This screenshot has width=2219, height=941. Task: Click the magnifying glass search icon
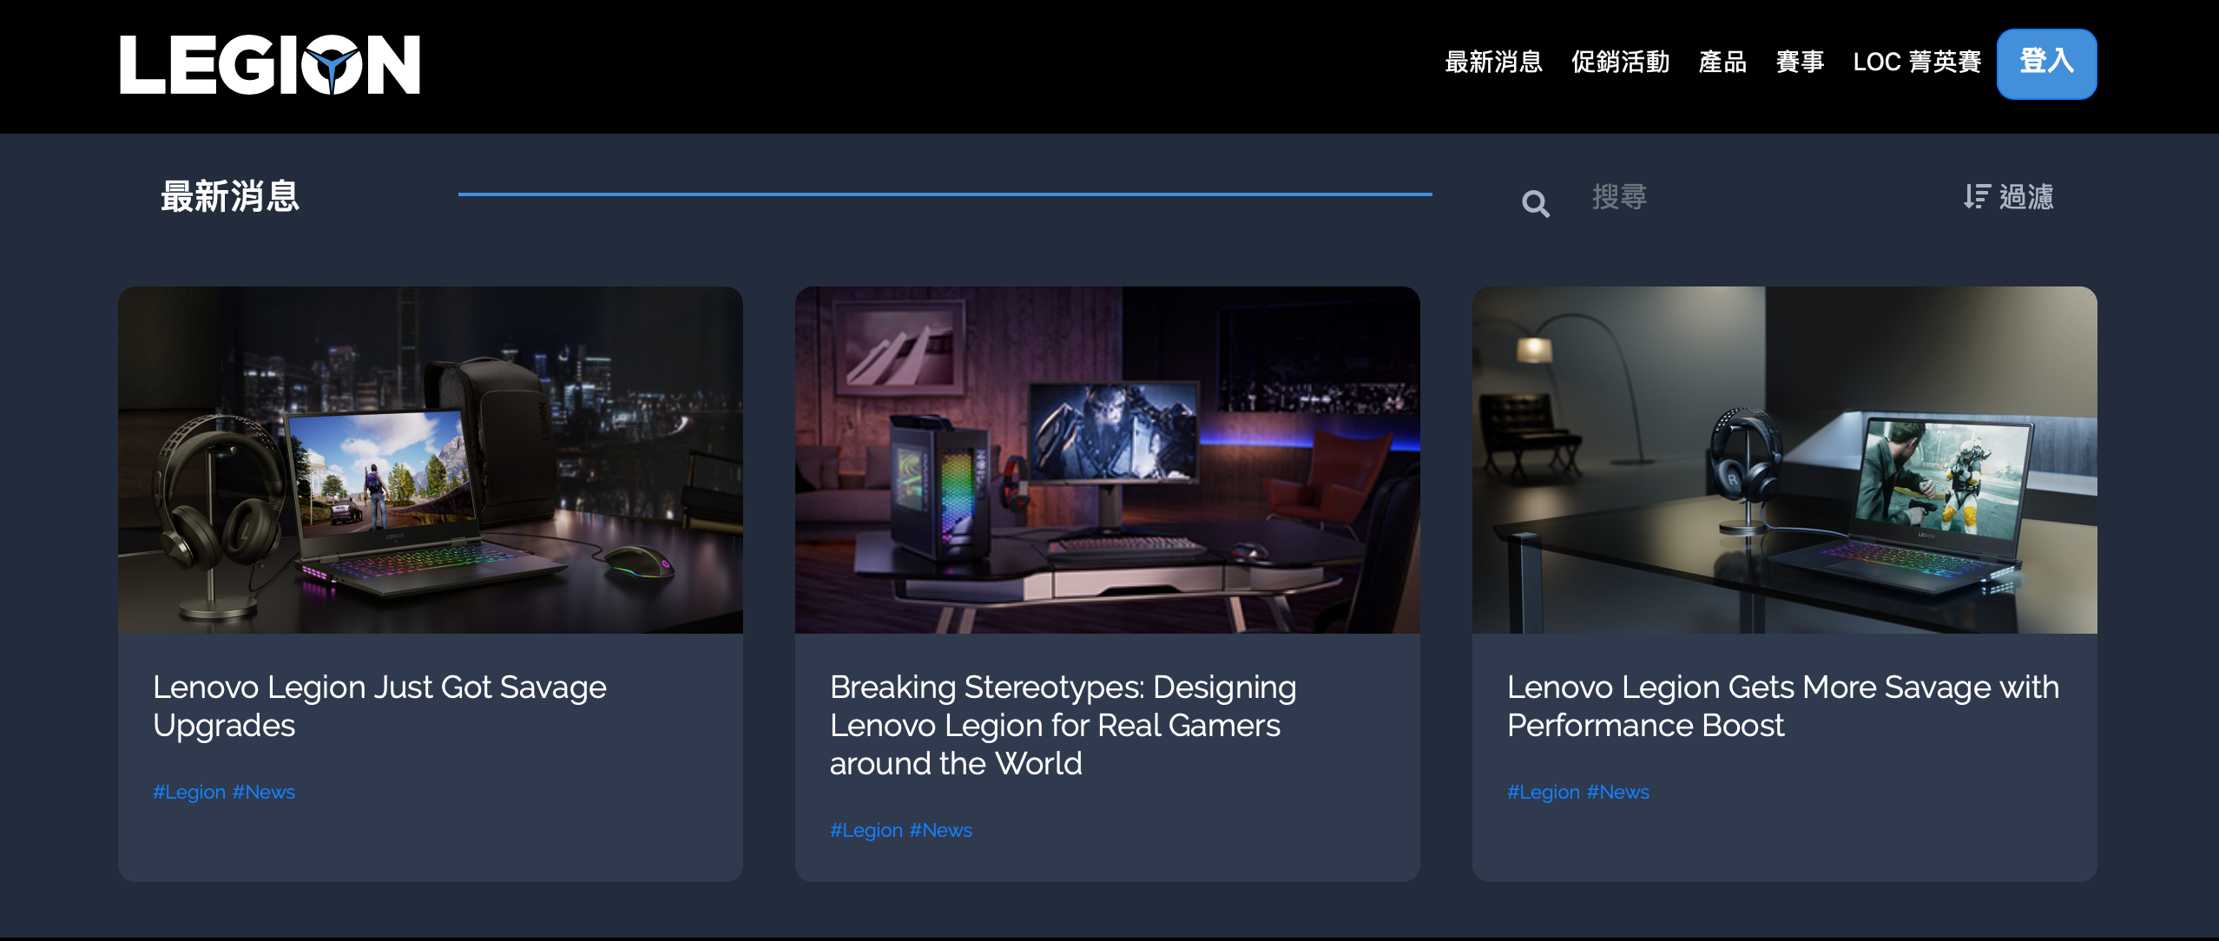(x=1535, y=203)
